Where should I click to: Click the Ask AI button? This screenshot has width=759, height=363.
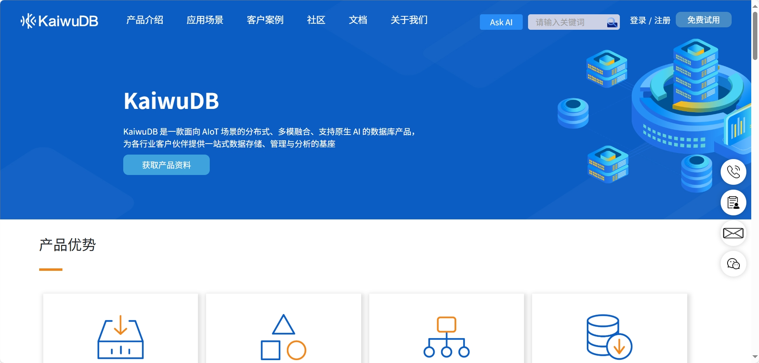pos(501,22)
